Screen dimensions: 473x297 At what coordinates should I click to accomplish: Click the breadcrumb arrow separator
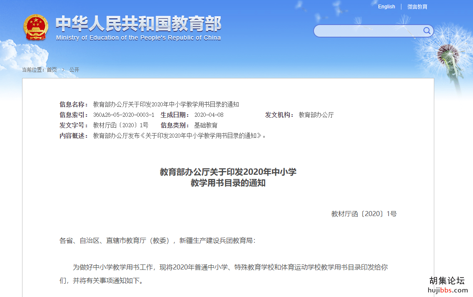tap(63, 70)
